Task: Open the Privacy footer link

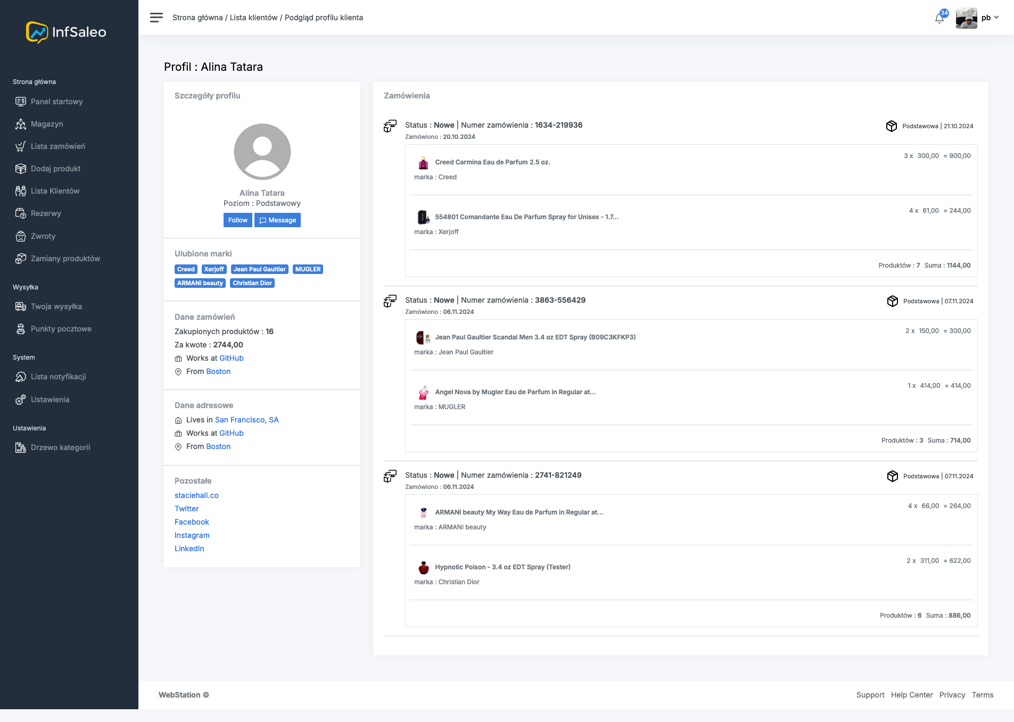Action: coord(952,695)
